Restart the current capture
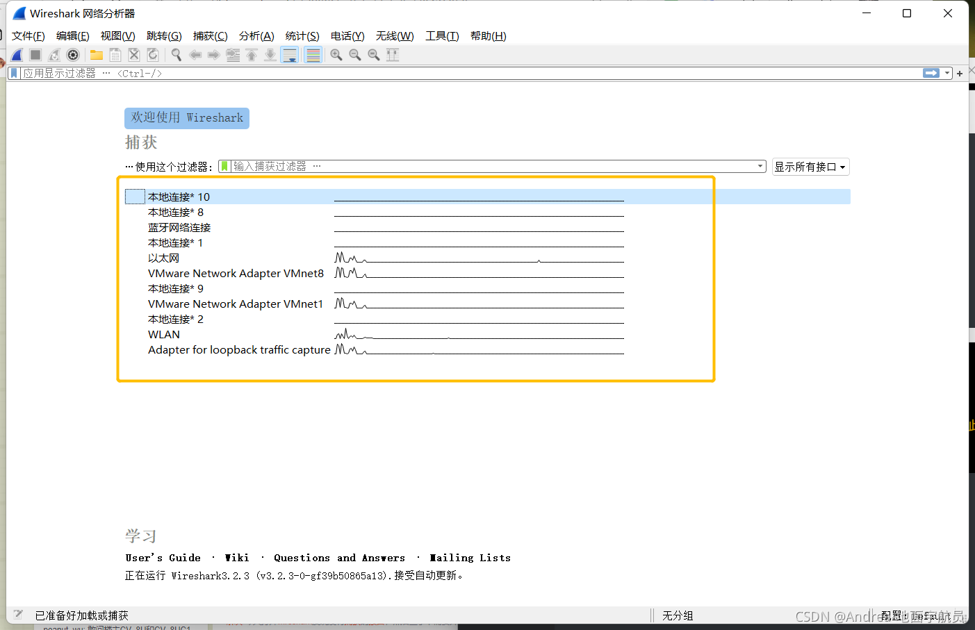The width and height of the screenshot is (975, 630). tap(54, 55)
